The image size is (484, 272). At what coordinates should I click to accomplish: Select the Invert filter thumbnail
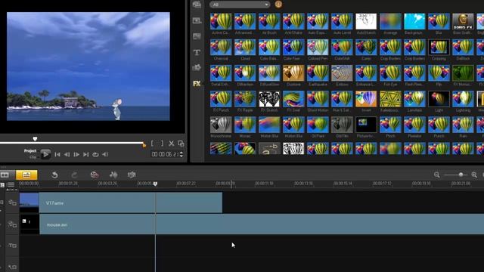click(x=366, y=99)
